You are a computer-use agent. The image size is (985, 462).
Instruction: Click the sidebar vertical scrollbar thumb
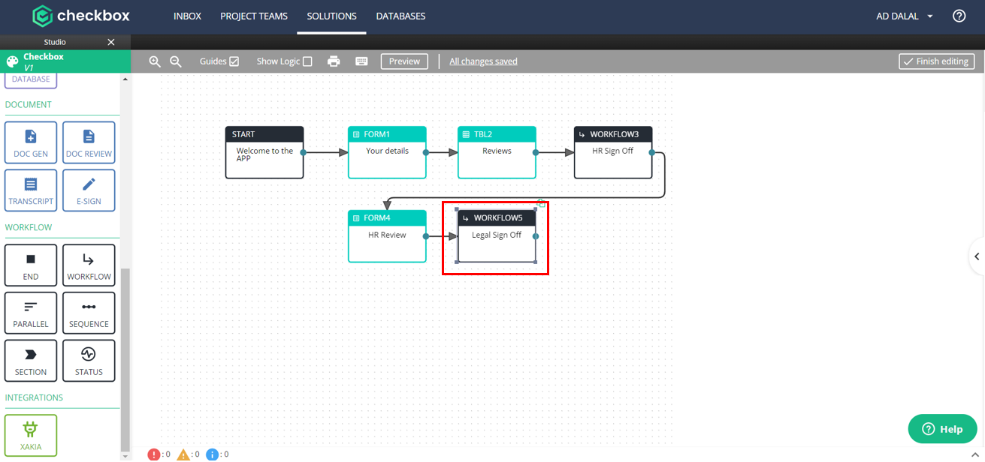(x=125, y=358)
